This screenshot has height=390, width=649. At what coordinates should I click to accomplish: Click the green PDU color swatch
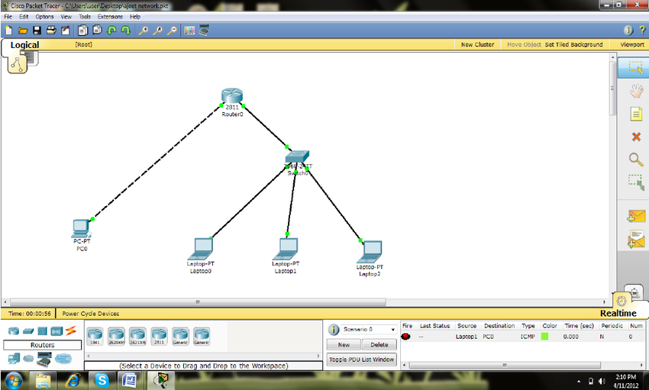click(x=544, y=337)
